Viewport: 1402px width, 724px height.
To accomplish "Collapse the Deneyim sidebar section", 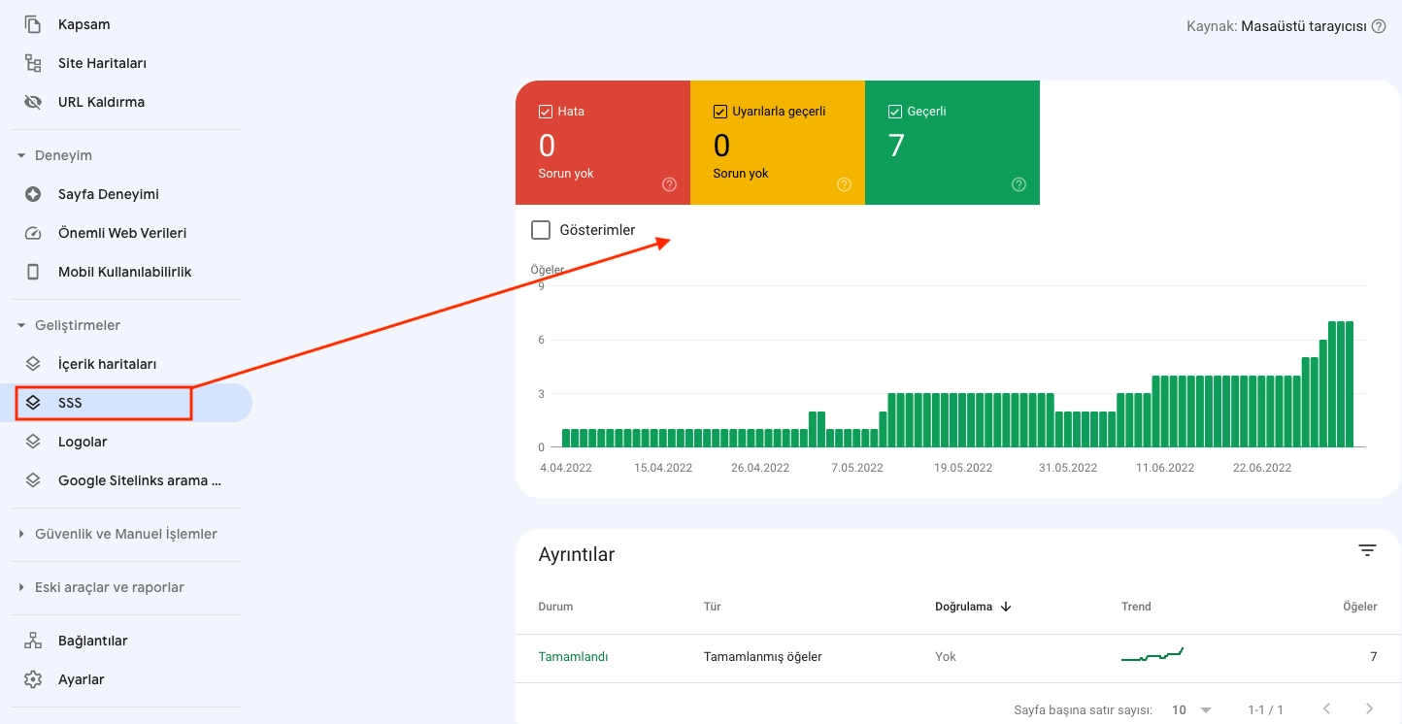I will tap(21, 154).
